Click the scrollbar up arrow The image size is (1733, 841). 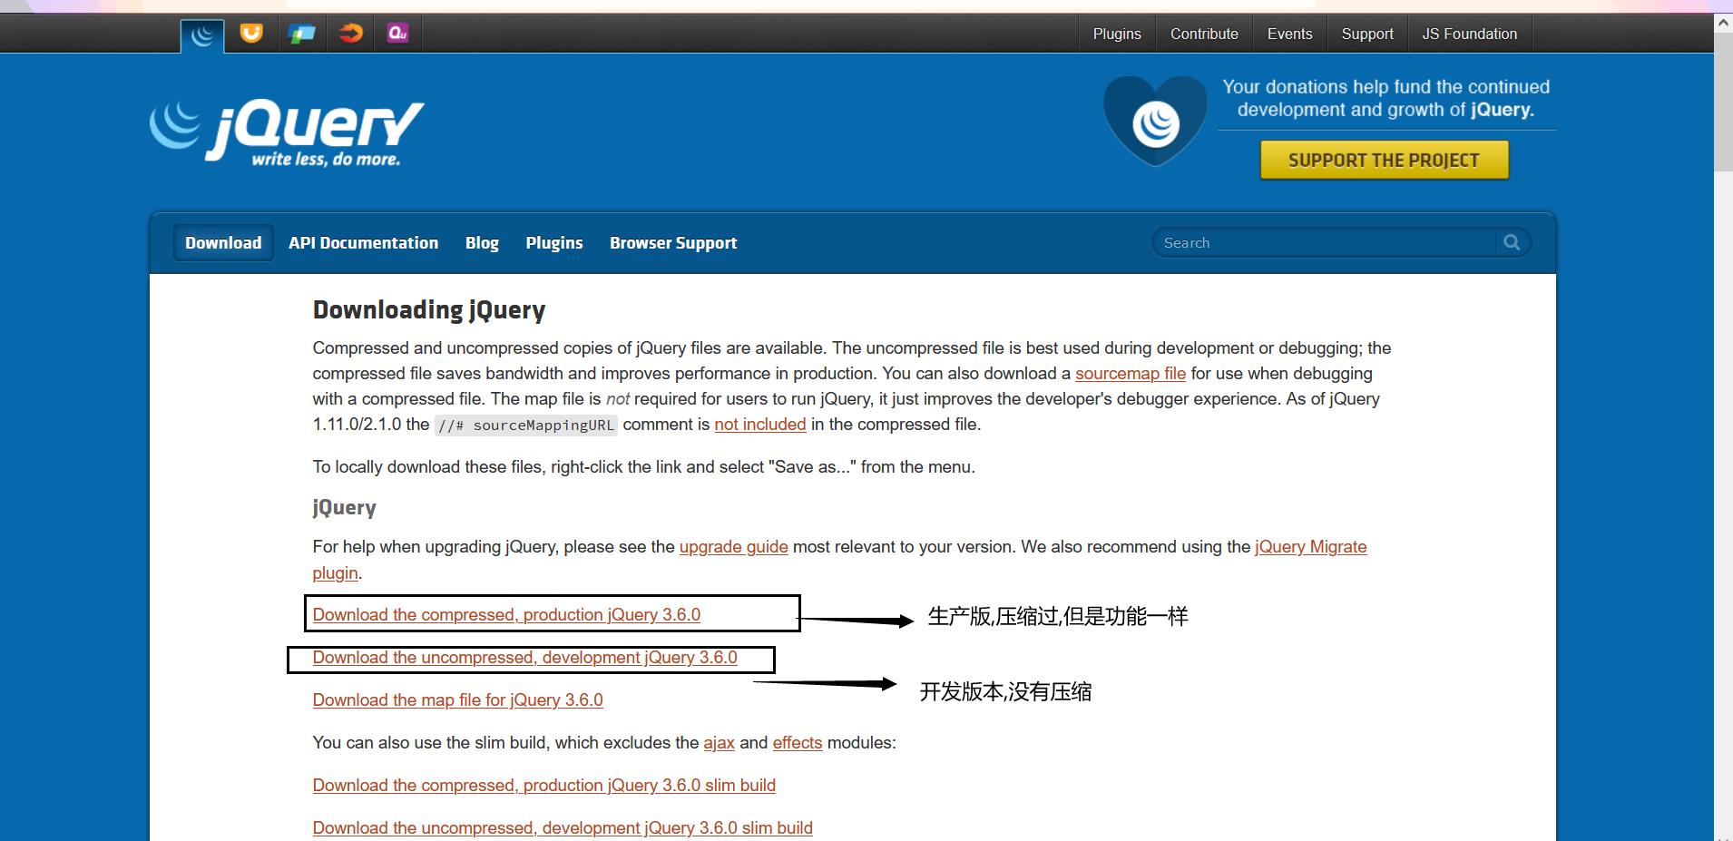click(x=1723, y=24)
